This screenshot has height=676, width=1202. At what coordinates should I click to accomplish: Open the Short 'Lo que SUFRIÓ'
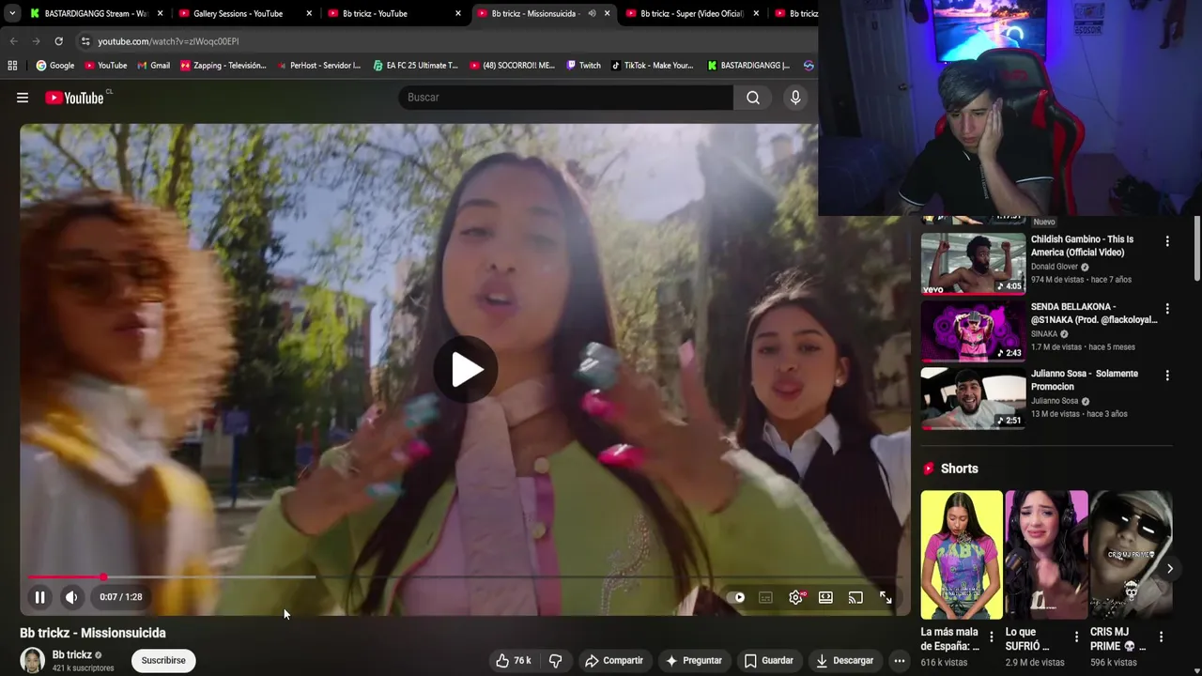point(1046,554)
